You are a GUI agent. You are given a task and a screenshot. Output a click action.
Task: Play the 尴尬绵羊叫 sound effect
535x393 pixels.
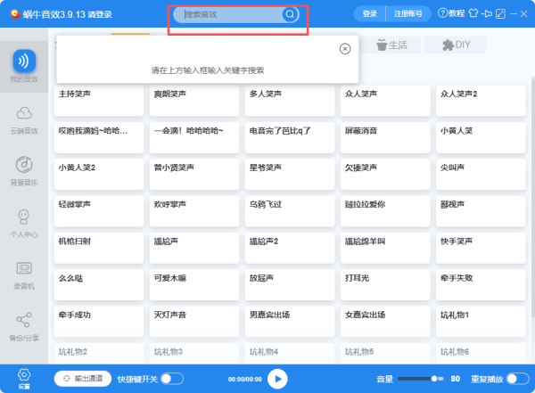click(385, 248)
